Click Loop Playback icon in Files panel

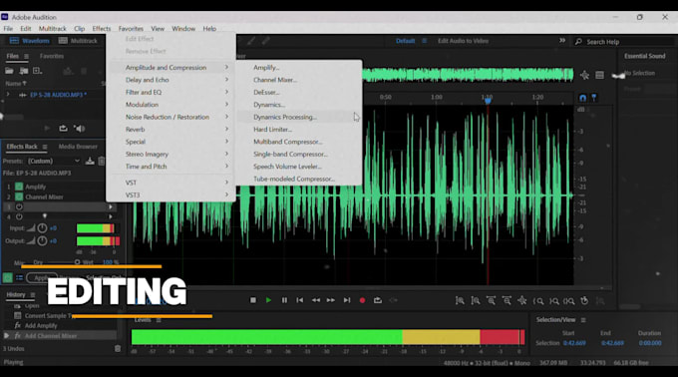(63, 129)
